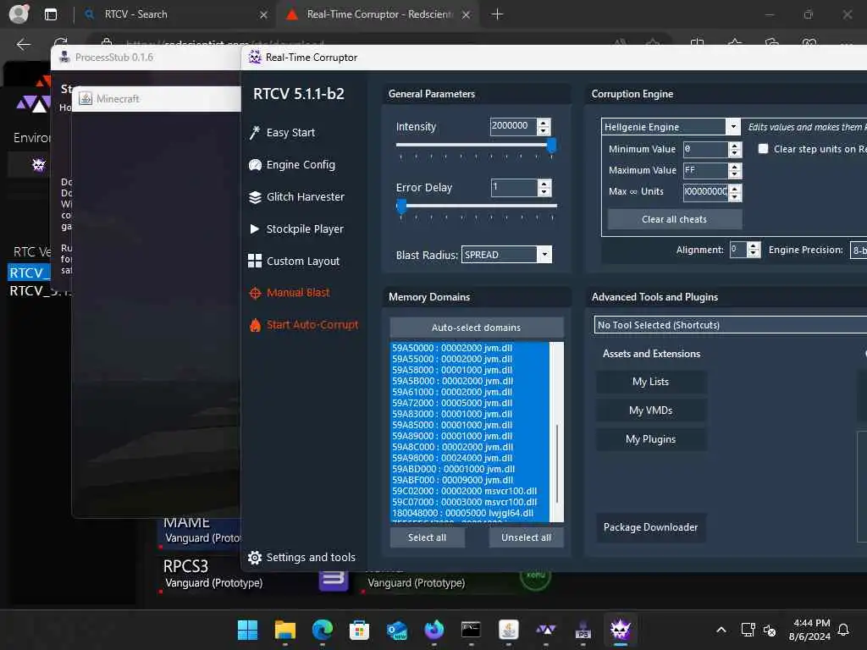Click Manual Blast
Viewport: 867px width, 650px height.
click(298, 293)
